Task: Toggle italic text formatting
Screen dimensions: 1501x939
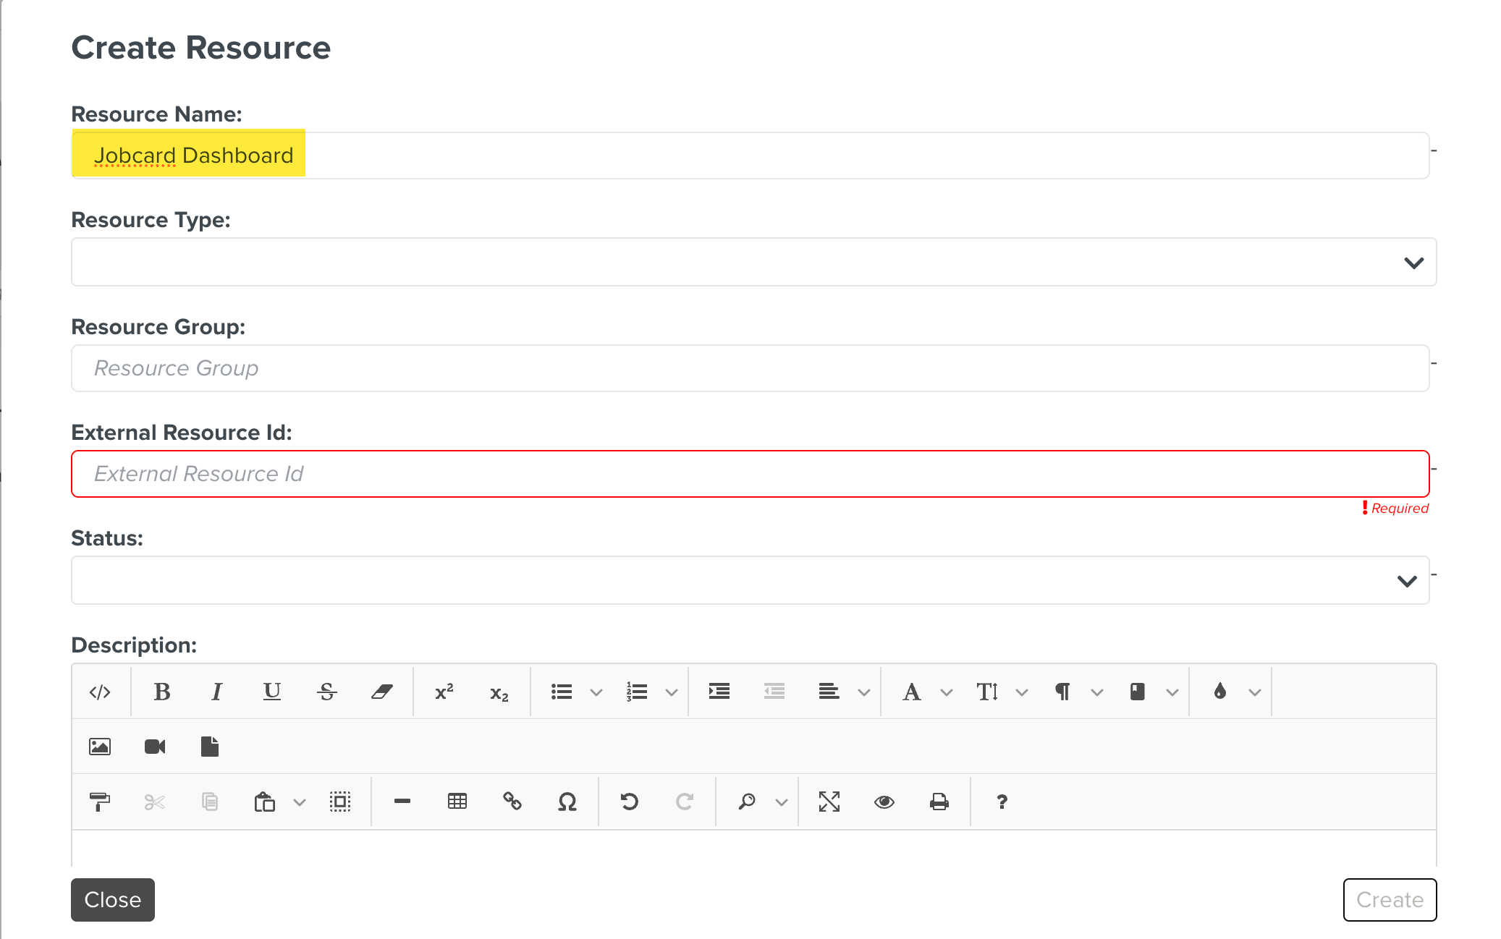Action: pyautogui.click(x=216, y=692)
